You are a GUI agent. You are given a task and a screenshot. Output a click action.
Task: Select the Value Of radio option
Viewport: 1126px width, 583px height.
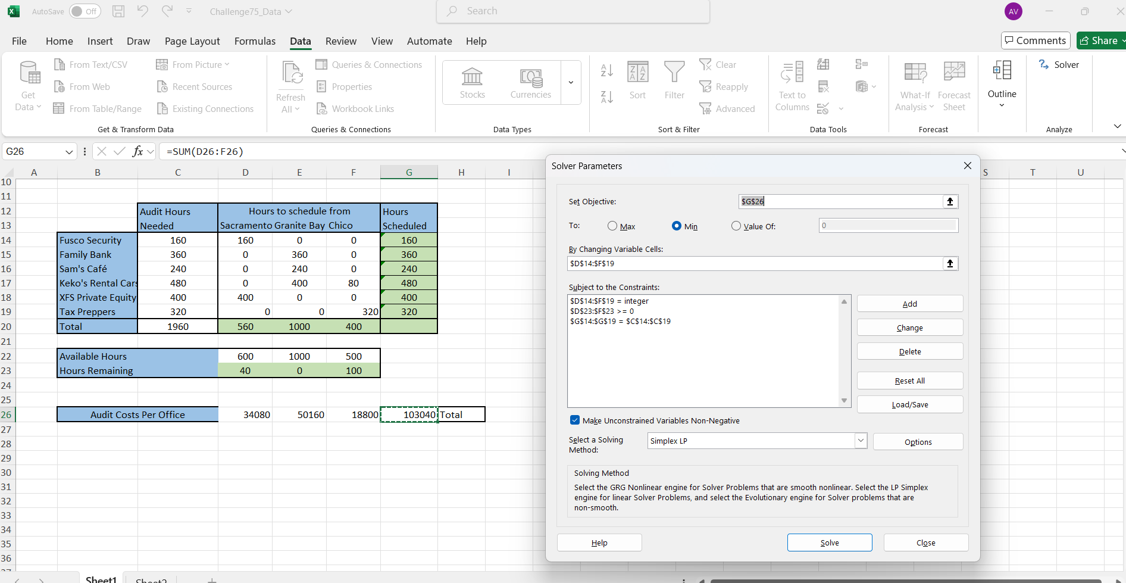[736, 226]
